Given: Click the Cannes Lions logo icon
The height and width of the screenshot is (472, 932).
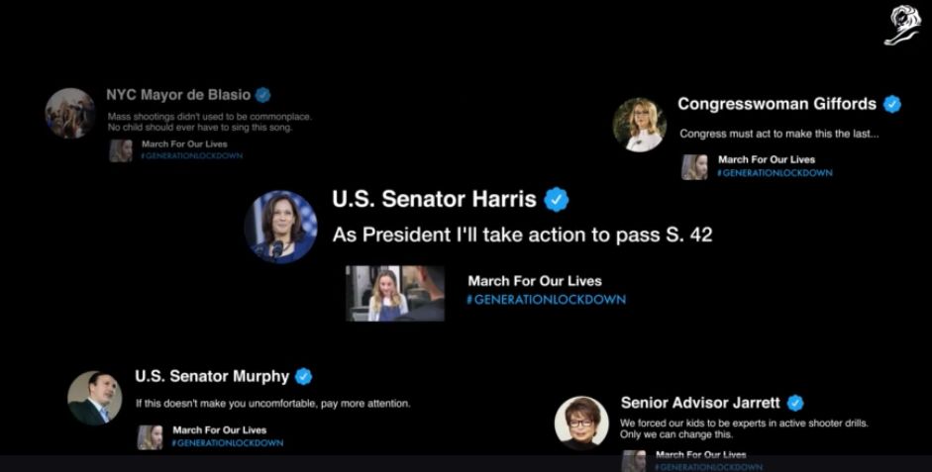Looking at the screenshot, I should pos(901,26).
